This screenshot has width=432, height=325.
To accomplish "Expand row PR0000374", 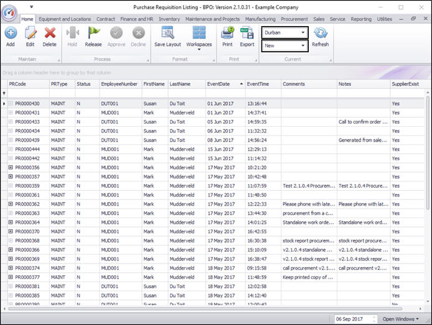I will (11, 268).
